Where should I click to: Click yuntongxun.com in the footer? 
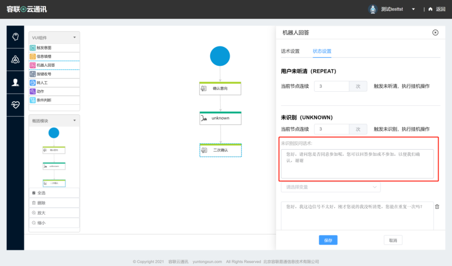(207, 261)
